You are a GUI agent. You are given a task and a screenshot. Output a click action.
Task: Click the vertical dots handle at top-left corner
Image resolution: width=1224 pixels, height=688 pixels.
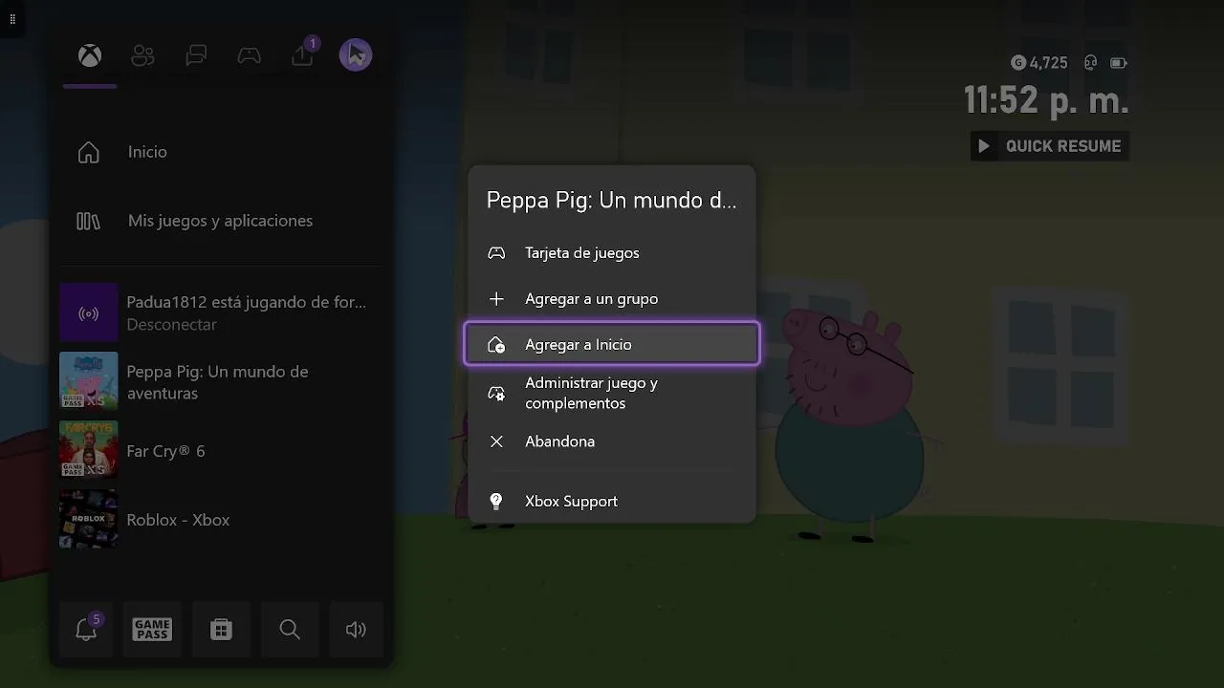click(12, 19)
